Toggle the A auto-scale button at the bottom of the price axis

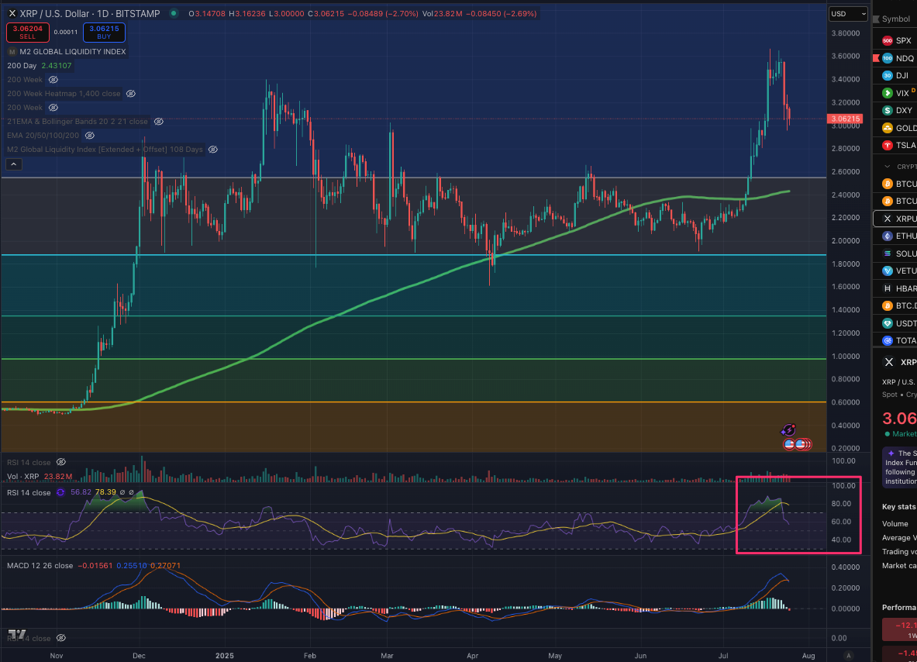click(x=849, y=656)
